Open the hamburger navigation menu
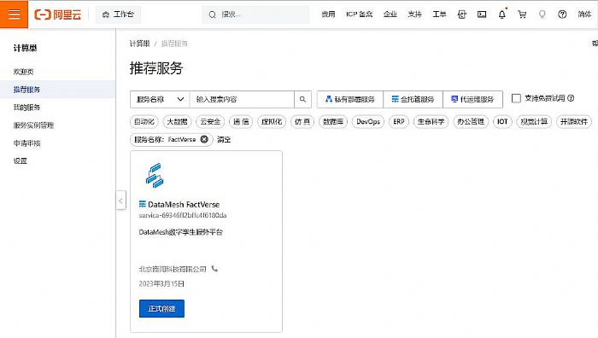Screen dimensions: 598x338 pos(14,15)
